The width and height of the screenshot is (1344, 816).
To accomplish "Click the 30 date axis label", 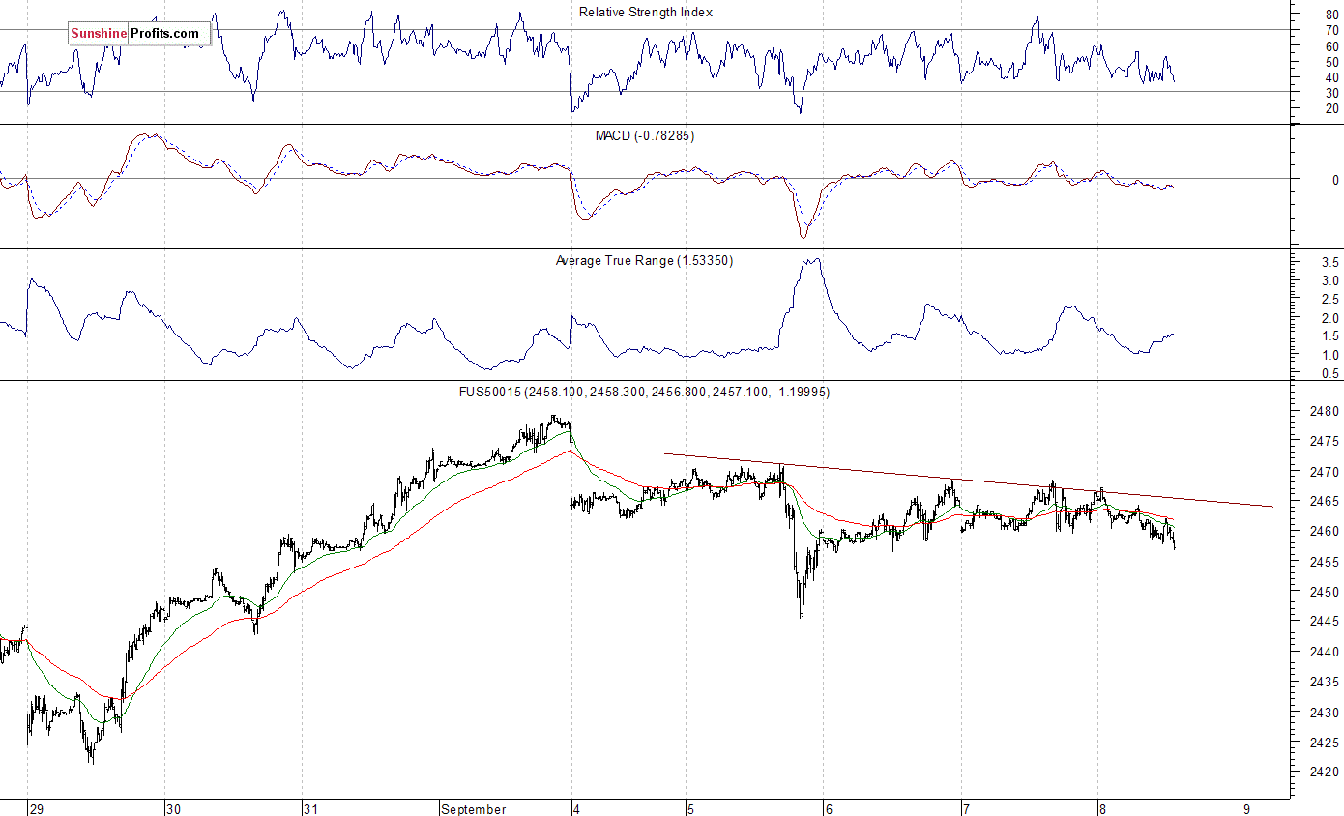I will coord(174,808).
